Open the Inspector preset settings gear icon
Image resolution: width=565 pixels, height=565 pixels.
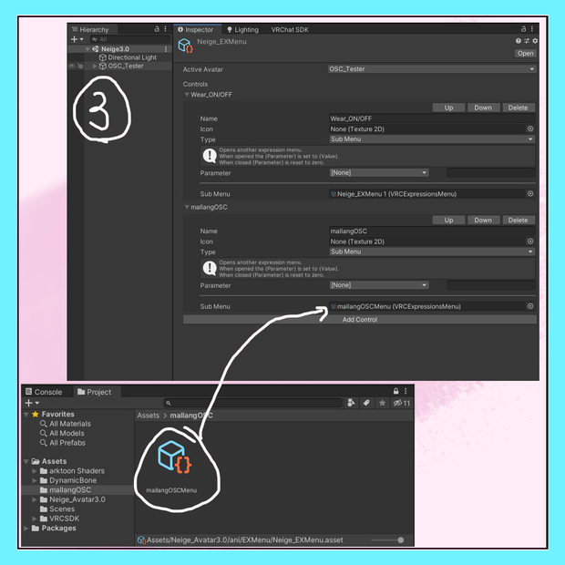point(535,41)
